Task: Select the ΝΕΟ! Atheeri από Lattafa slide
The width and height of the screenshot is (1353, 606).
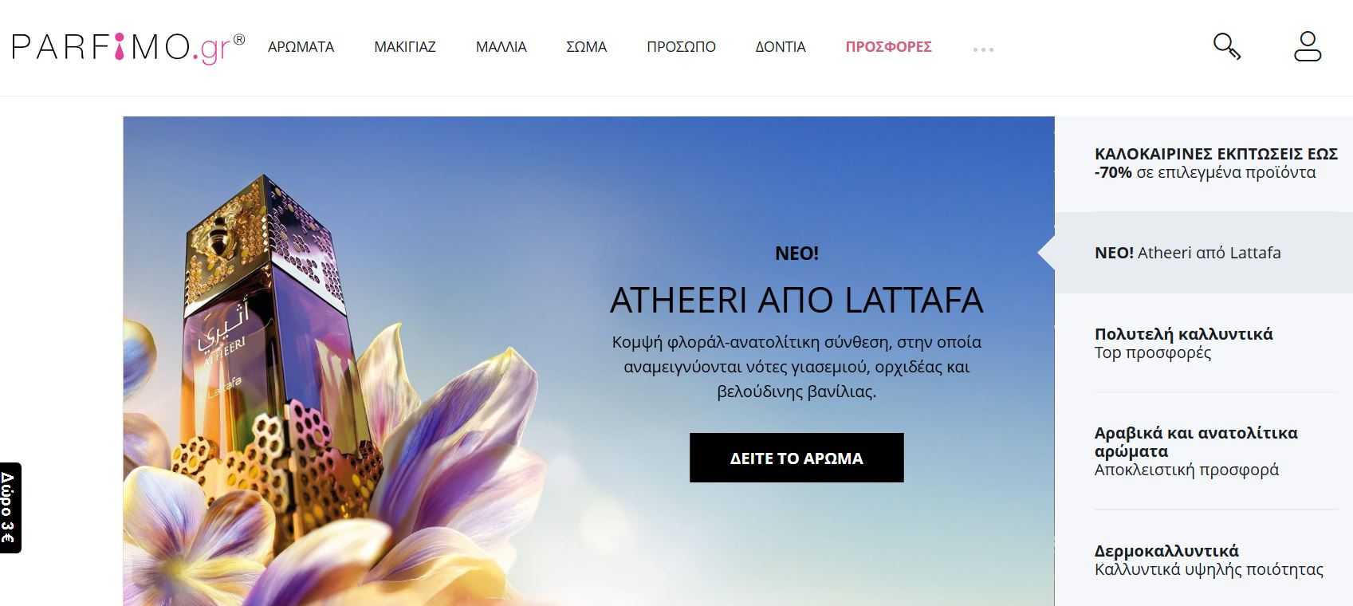Action: [x=1204, y=253]
